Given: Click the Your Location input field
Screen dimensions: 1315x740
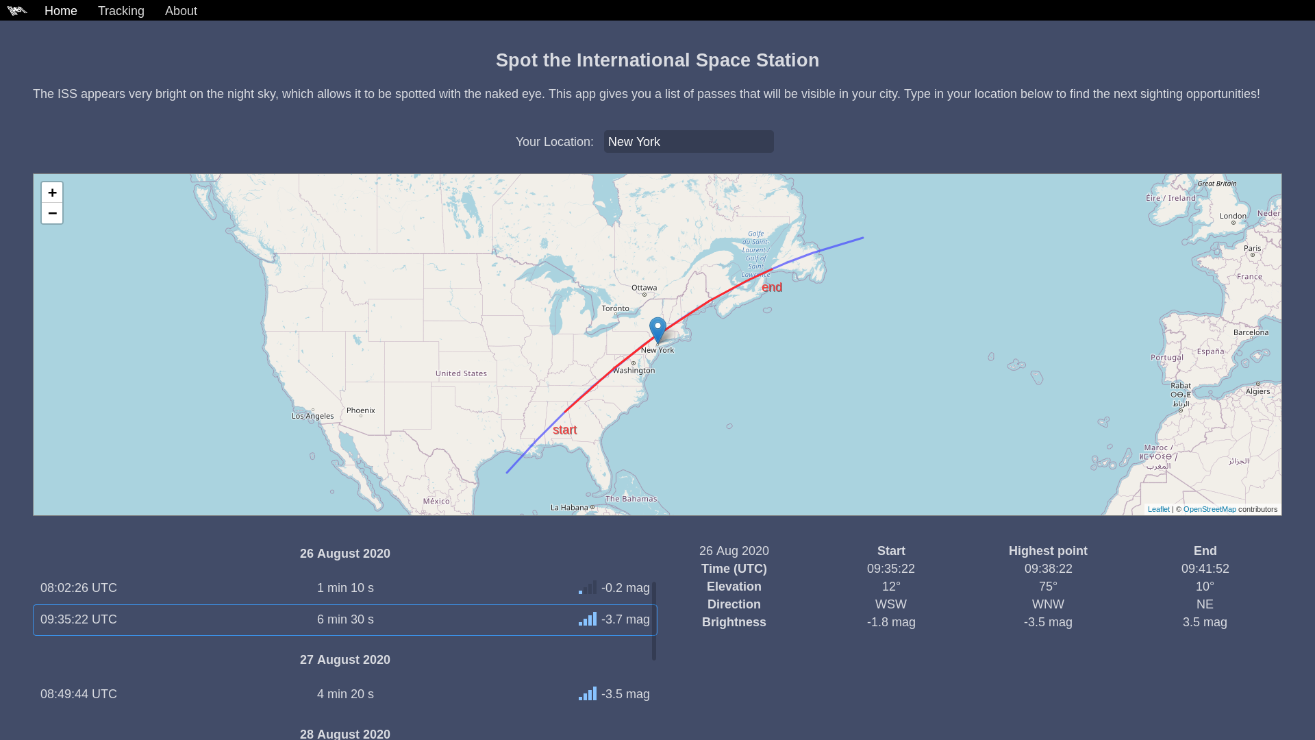Looking at the screenshot, I should point(688,142).
